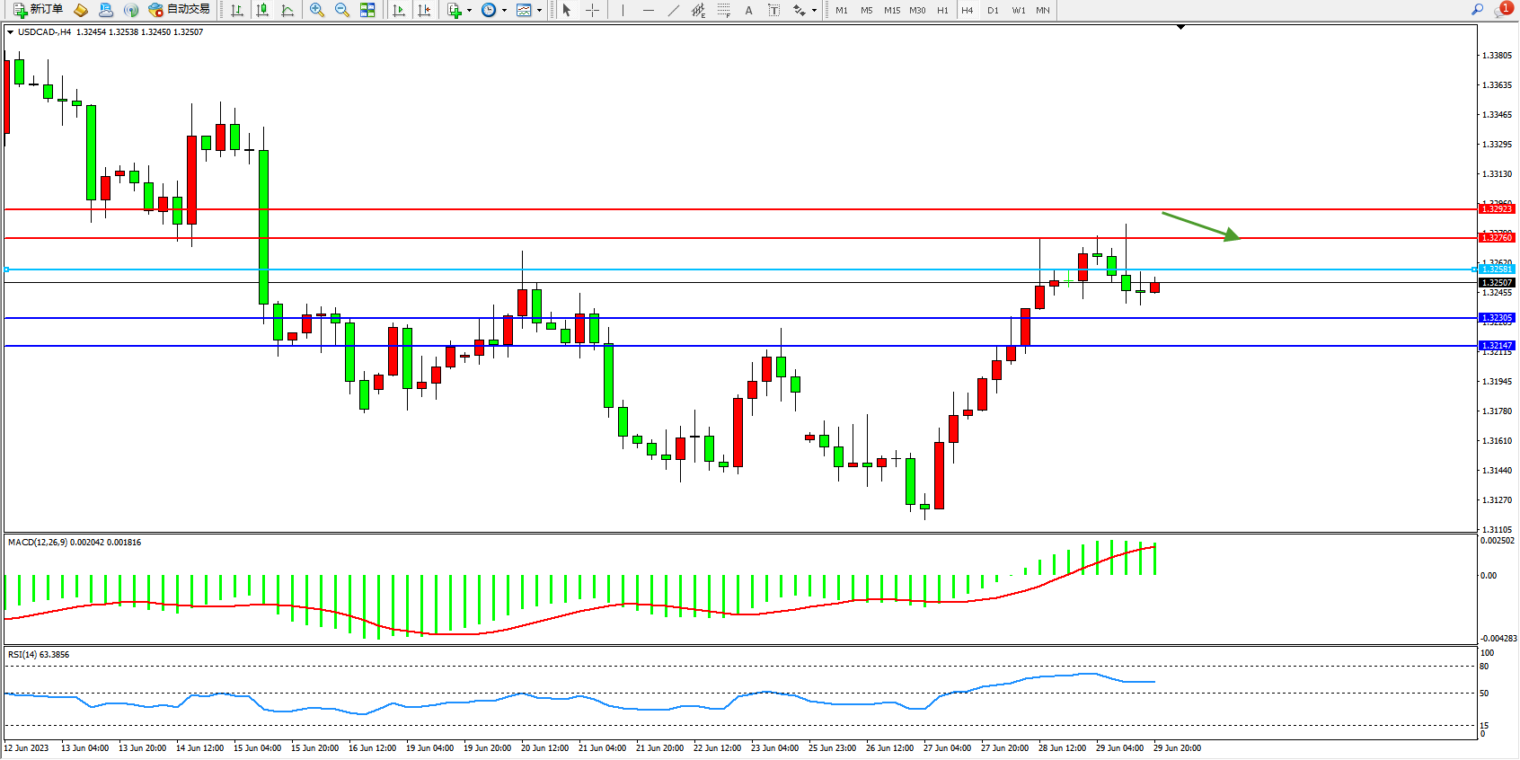Select the Fibonacci retracement tool
Viewport: 1520px width, 760px height.
723,10
